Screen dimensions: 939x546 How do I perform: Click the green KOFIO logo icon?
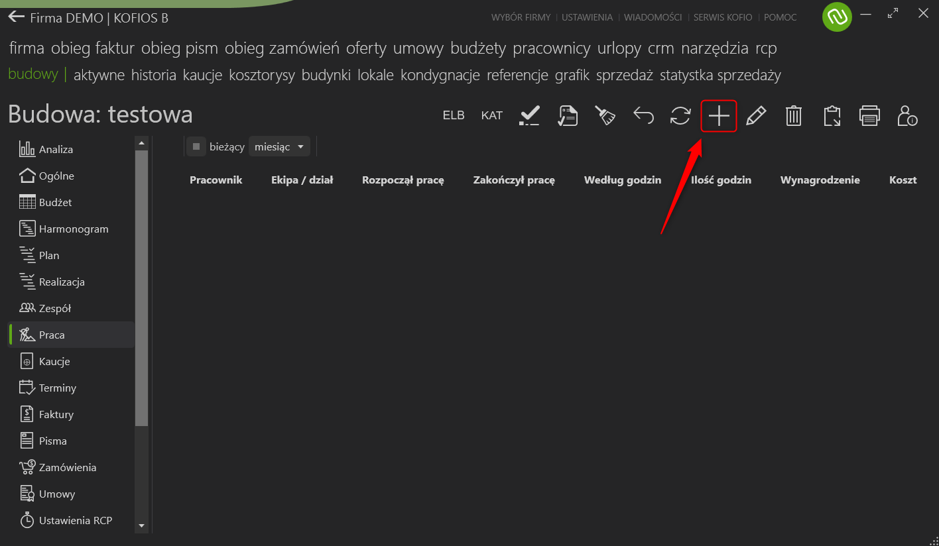pos(837,17)
